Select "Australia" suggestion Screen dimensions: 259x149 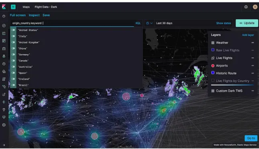click(76, 67)
